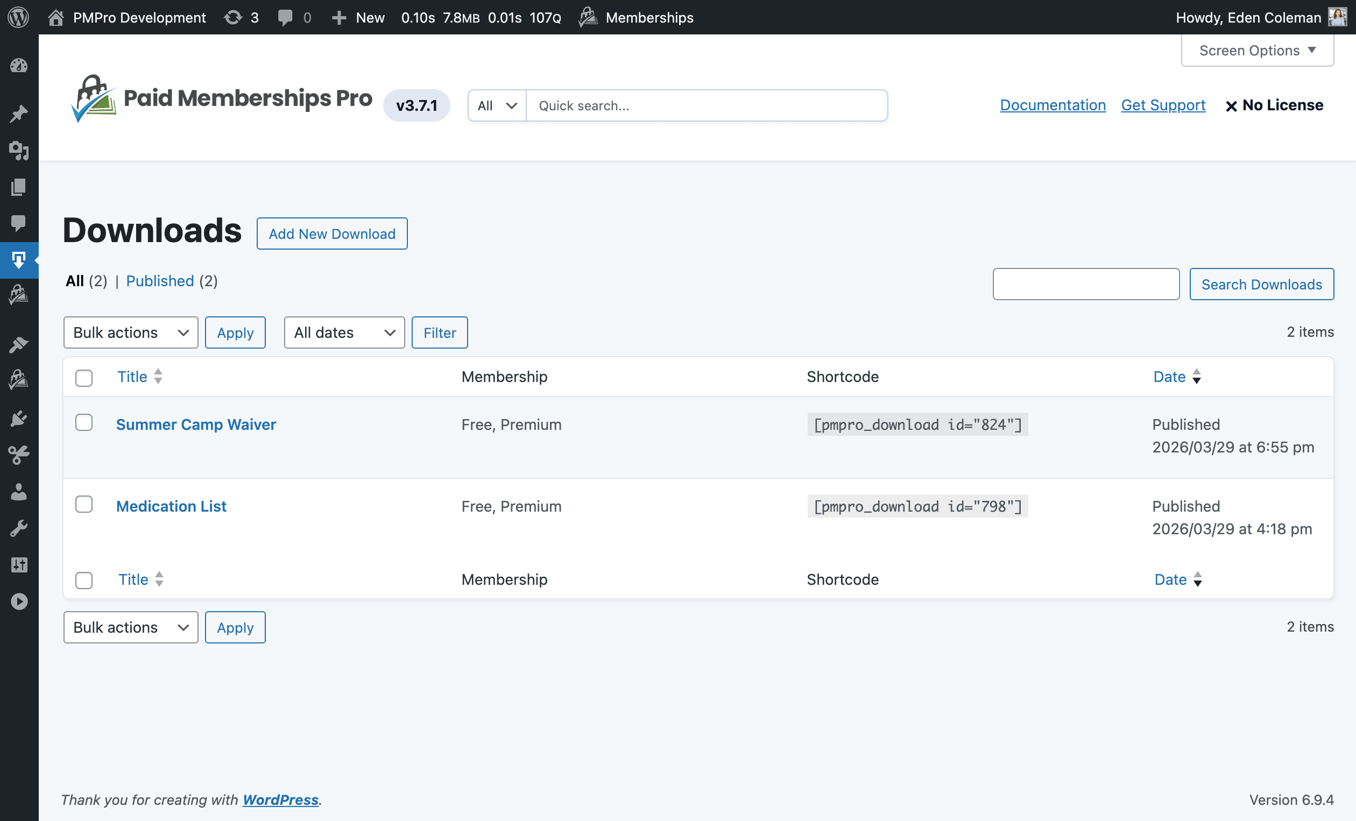Open the New item menu in admin bar

357,17
